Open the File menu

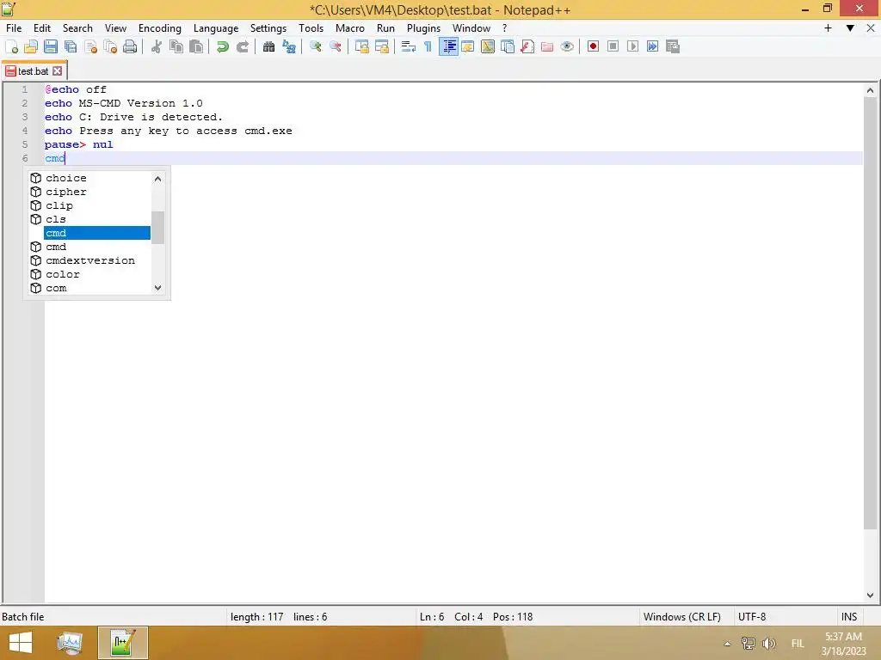[x=14, y=28]
